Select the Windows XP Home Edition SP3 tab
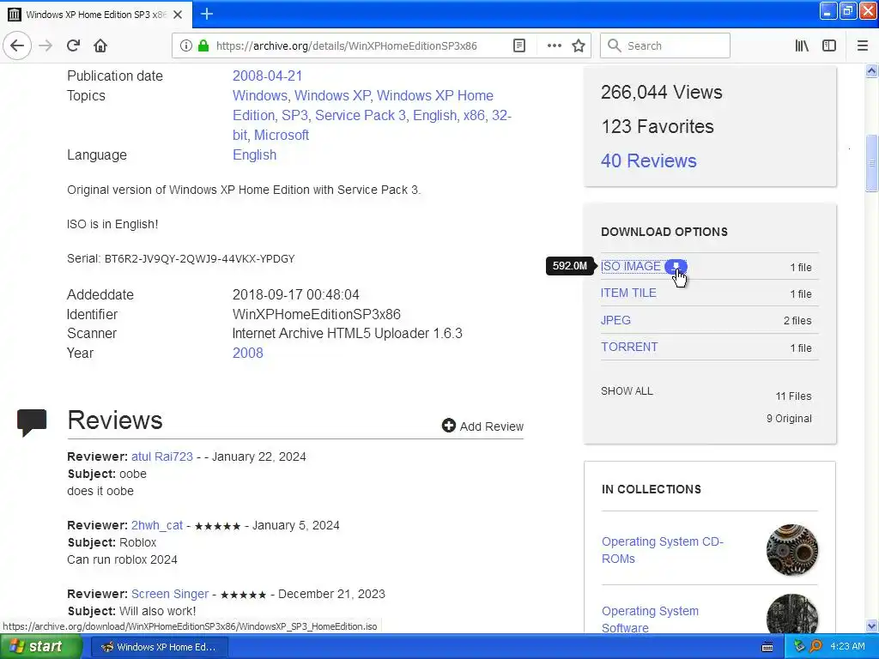This screenshot has height=659, width=879. [x=96, y=15]
